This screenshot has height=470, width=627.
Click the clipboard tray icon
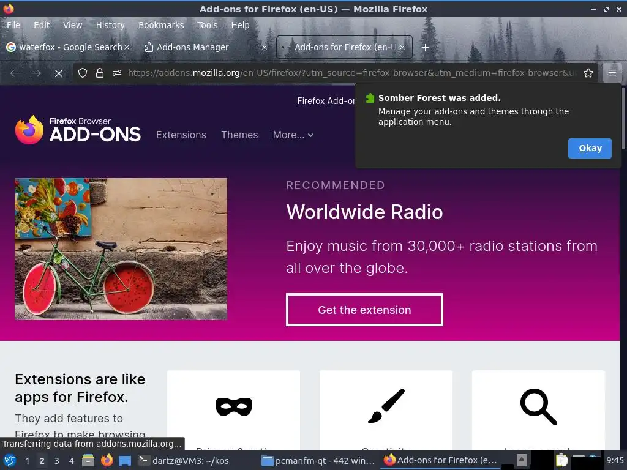point(562,460)
